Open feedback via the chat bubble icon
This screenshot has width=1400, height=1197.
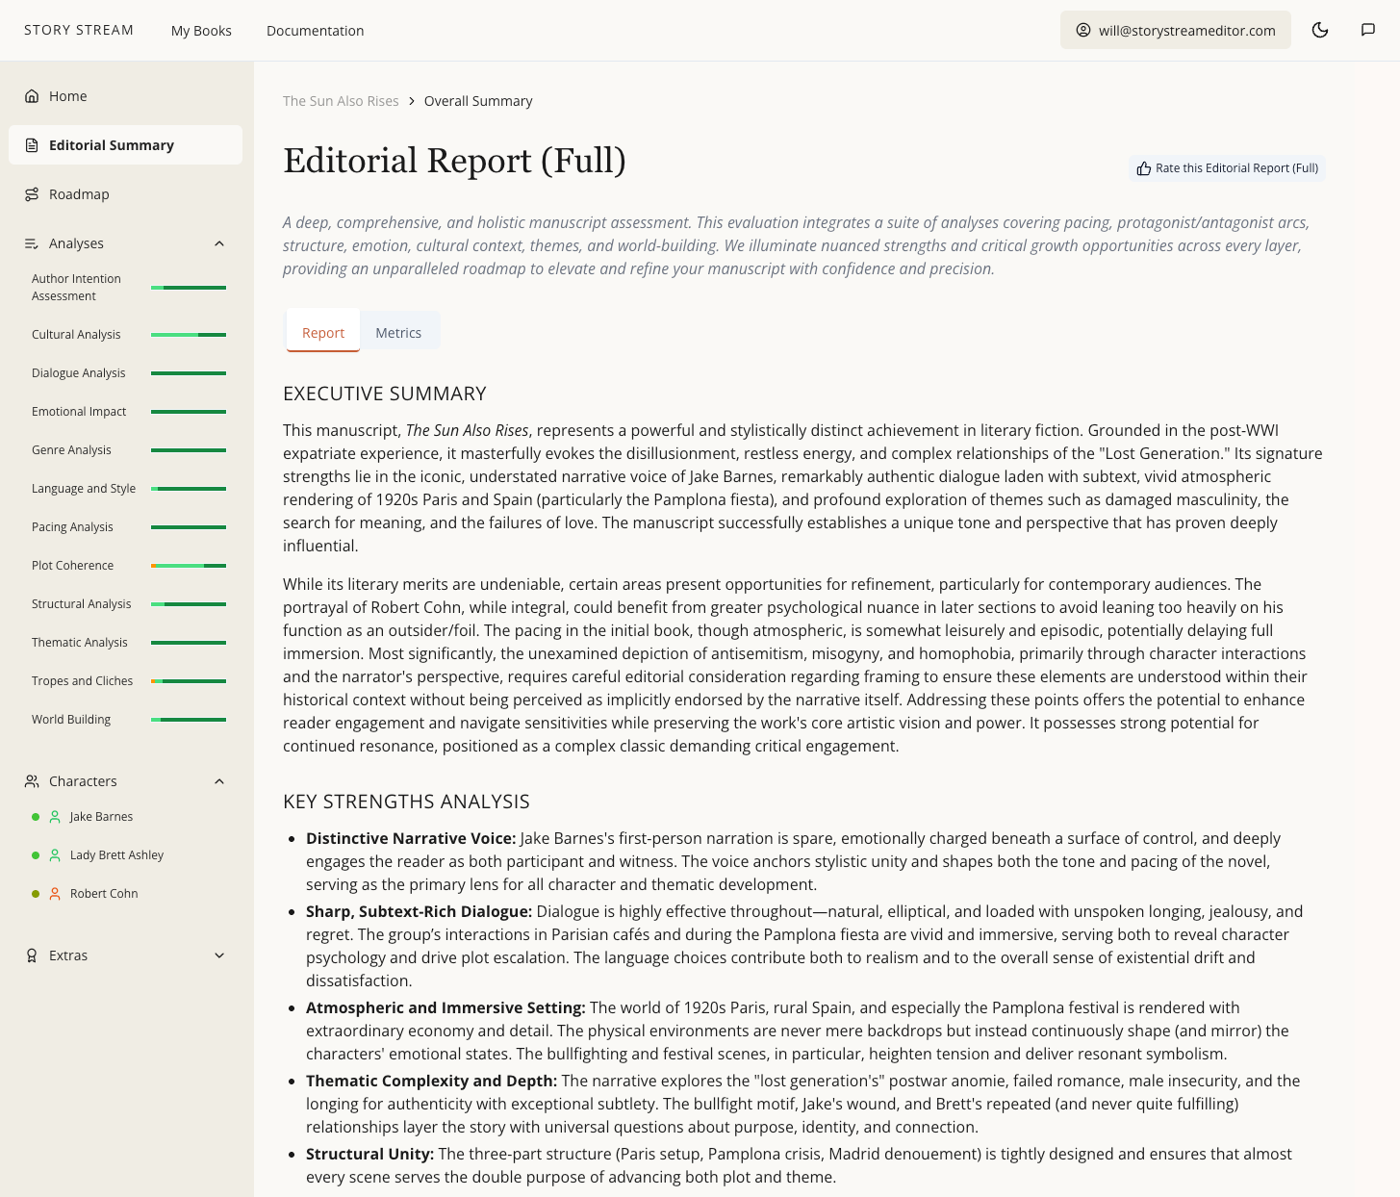pyautogui.click(x=1367, y=30)
